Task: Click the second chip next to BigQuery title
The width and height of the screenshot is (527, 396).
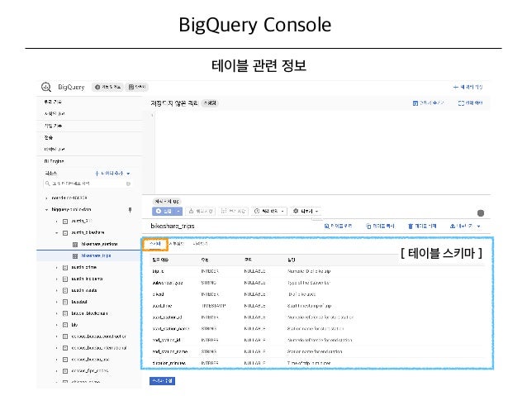Action: (137, 87)
